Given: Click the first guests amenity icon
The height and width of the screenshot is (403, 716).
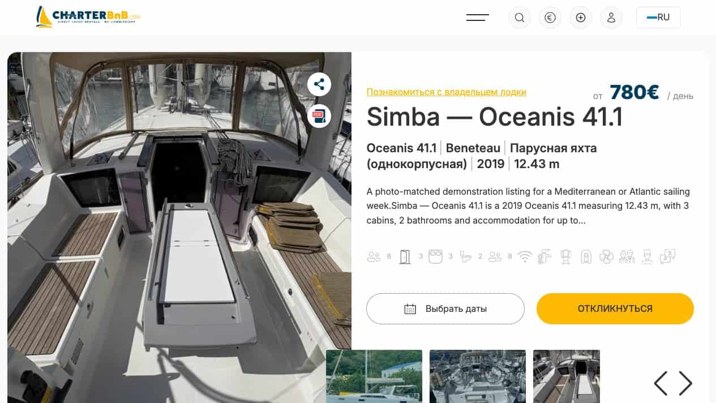Looking at the screenshot, I should pyautogui.click(x=374, y=257).
